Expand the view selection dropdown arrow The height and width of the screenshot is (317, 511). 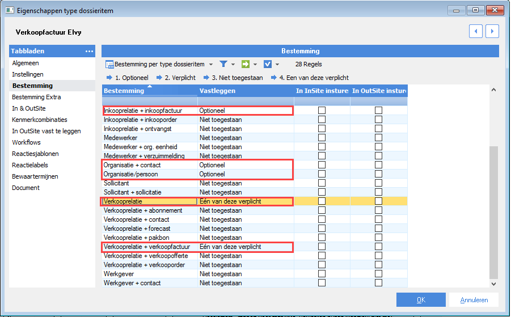211,65
